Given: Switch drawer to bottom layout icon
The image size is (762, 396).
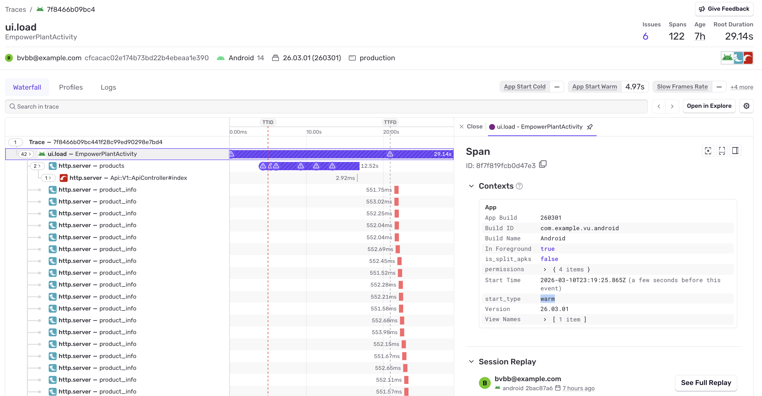Looking at the screenshot, I should click(722, 151).
